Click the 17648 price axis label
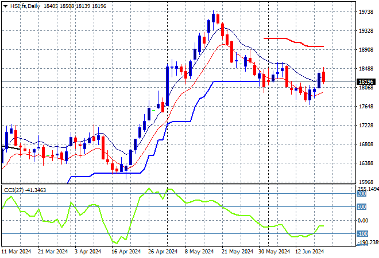The height and width of the screenshot is (258, 379). click(x=366, y=107)
